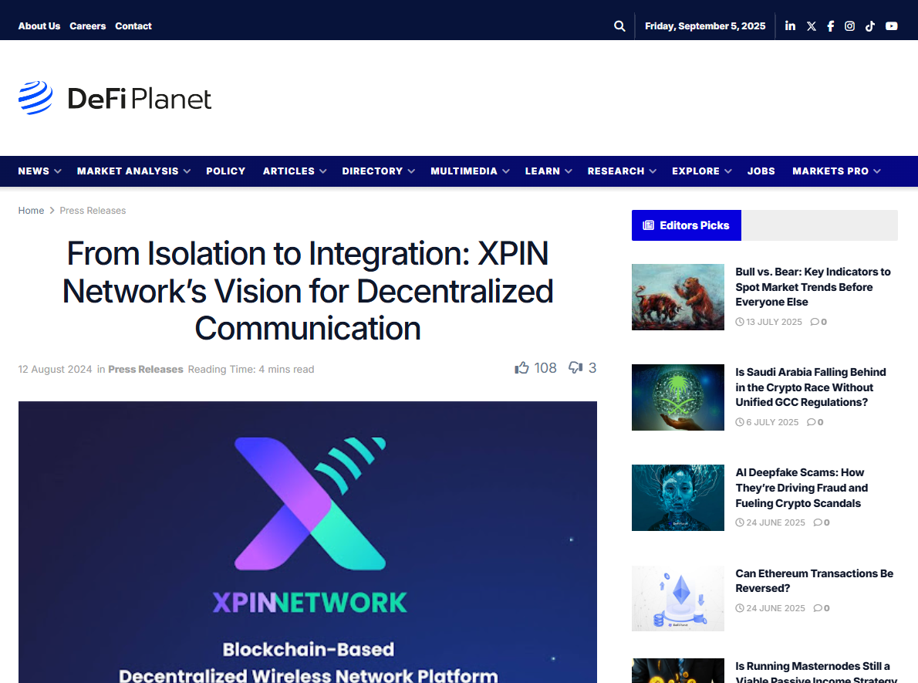
Task: Open the Multimedia dropdown menu
Action: (469, 171)
